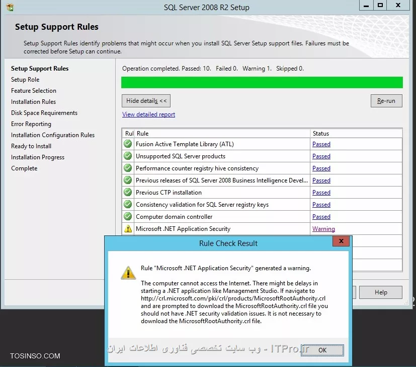Click the Setup Support Rules page heading

pos(56,27)
